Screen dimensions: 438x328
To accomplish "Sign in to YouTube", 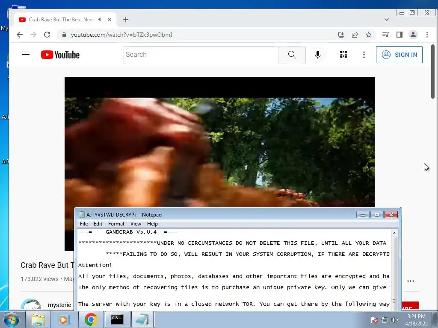I will click(399, 55).
